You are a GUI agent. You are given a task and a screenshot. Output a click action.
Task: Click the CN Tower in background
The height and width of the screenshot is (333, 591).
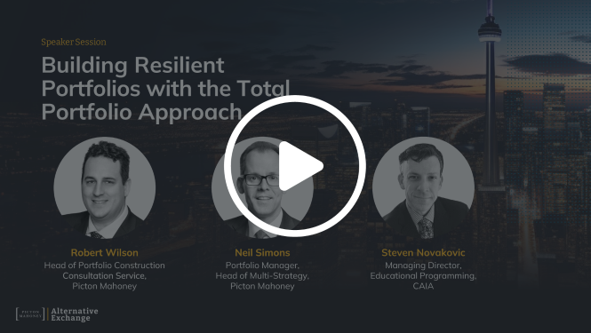click(x=490, y=94)
